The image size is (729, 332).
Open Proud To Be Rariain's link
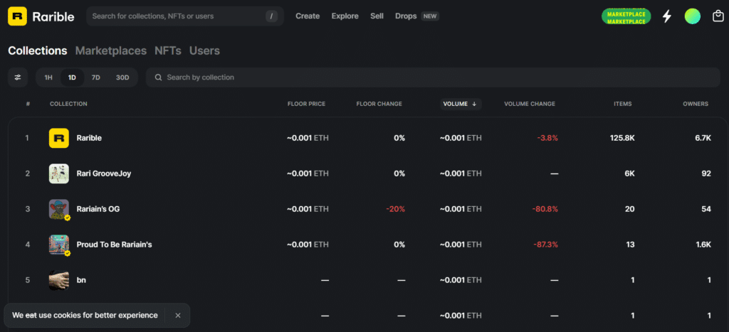[115, 245]
